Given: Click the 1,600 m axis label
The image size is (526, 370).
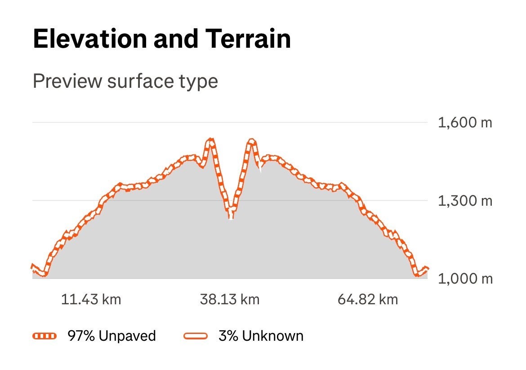Looking at the screenshot, I should click(x=465, y=122).
